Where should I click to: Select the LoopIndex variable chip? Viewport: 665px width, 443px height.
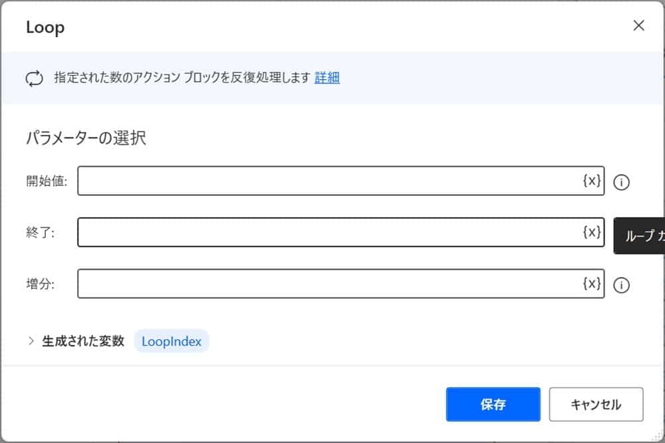click(x=171, y=341)
